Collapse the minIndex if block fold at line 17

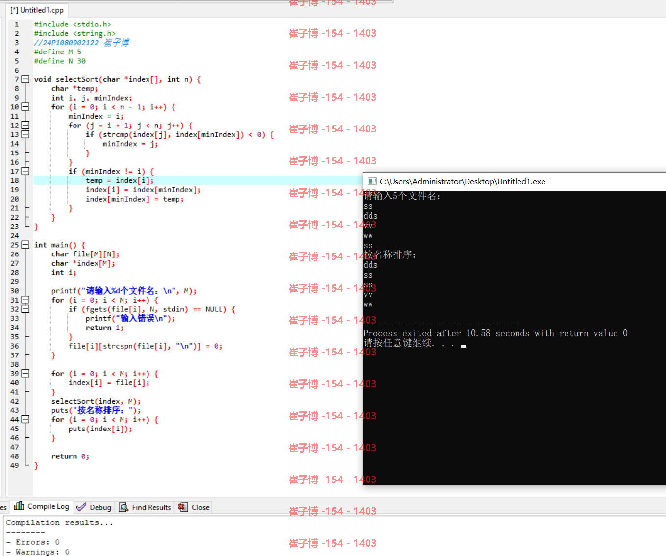25,171
